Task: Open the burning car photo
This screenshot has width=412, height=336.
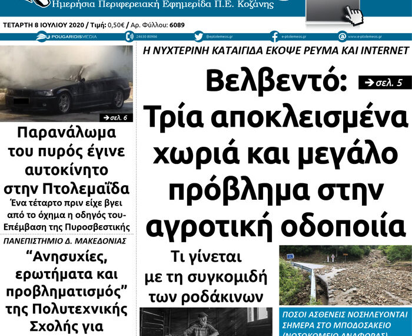Action: 67,84
